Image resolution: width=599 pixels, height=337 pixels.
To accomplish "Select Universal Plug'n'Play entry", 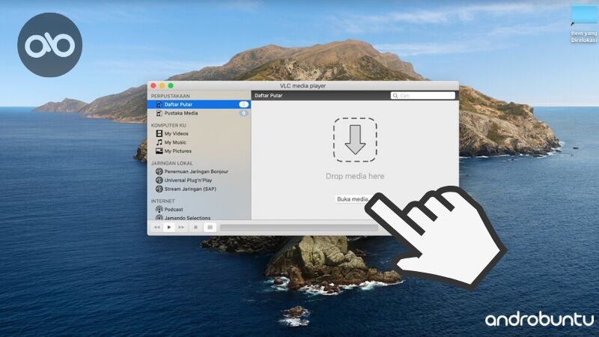I will point(188,180).
